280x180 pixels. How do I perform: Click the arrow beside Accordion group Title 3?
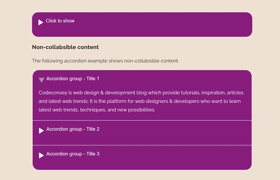pyautogui.click(x=41, y=155)
